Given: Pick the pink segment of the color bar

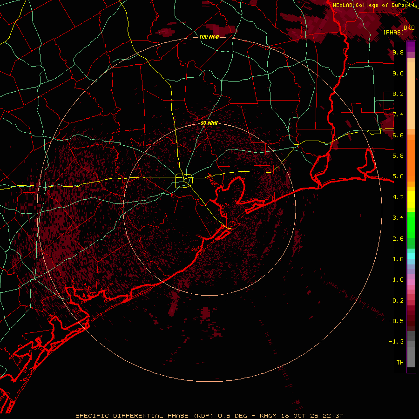Looking at the screenshot, I should [411, 282].
